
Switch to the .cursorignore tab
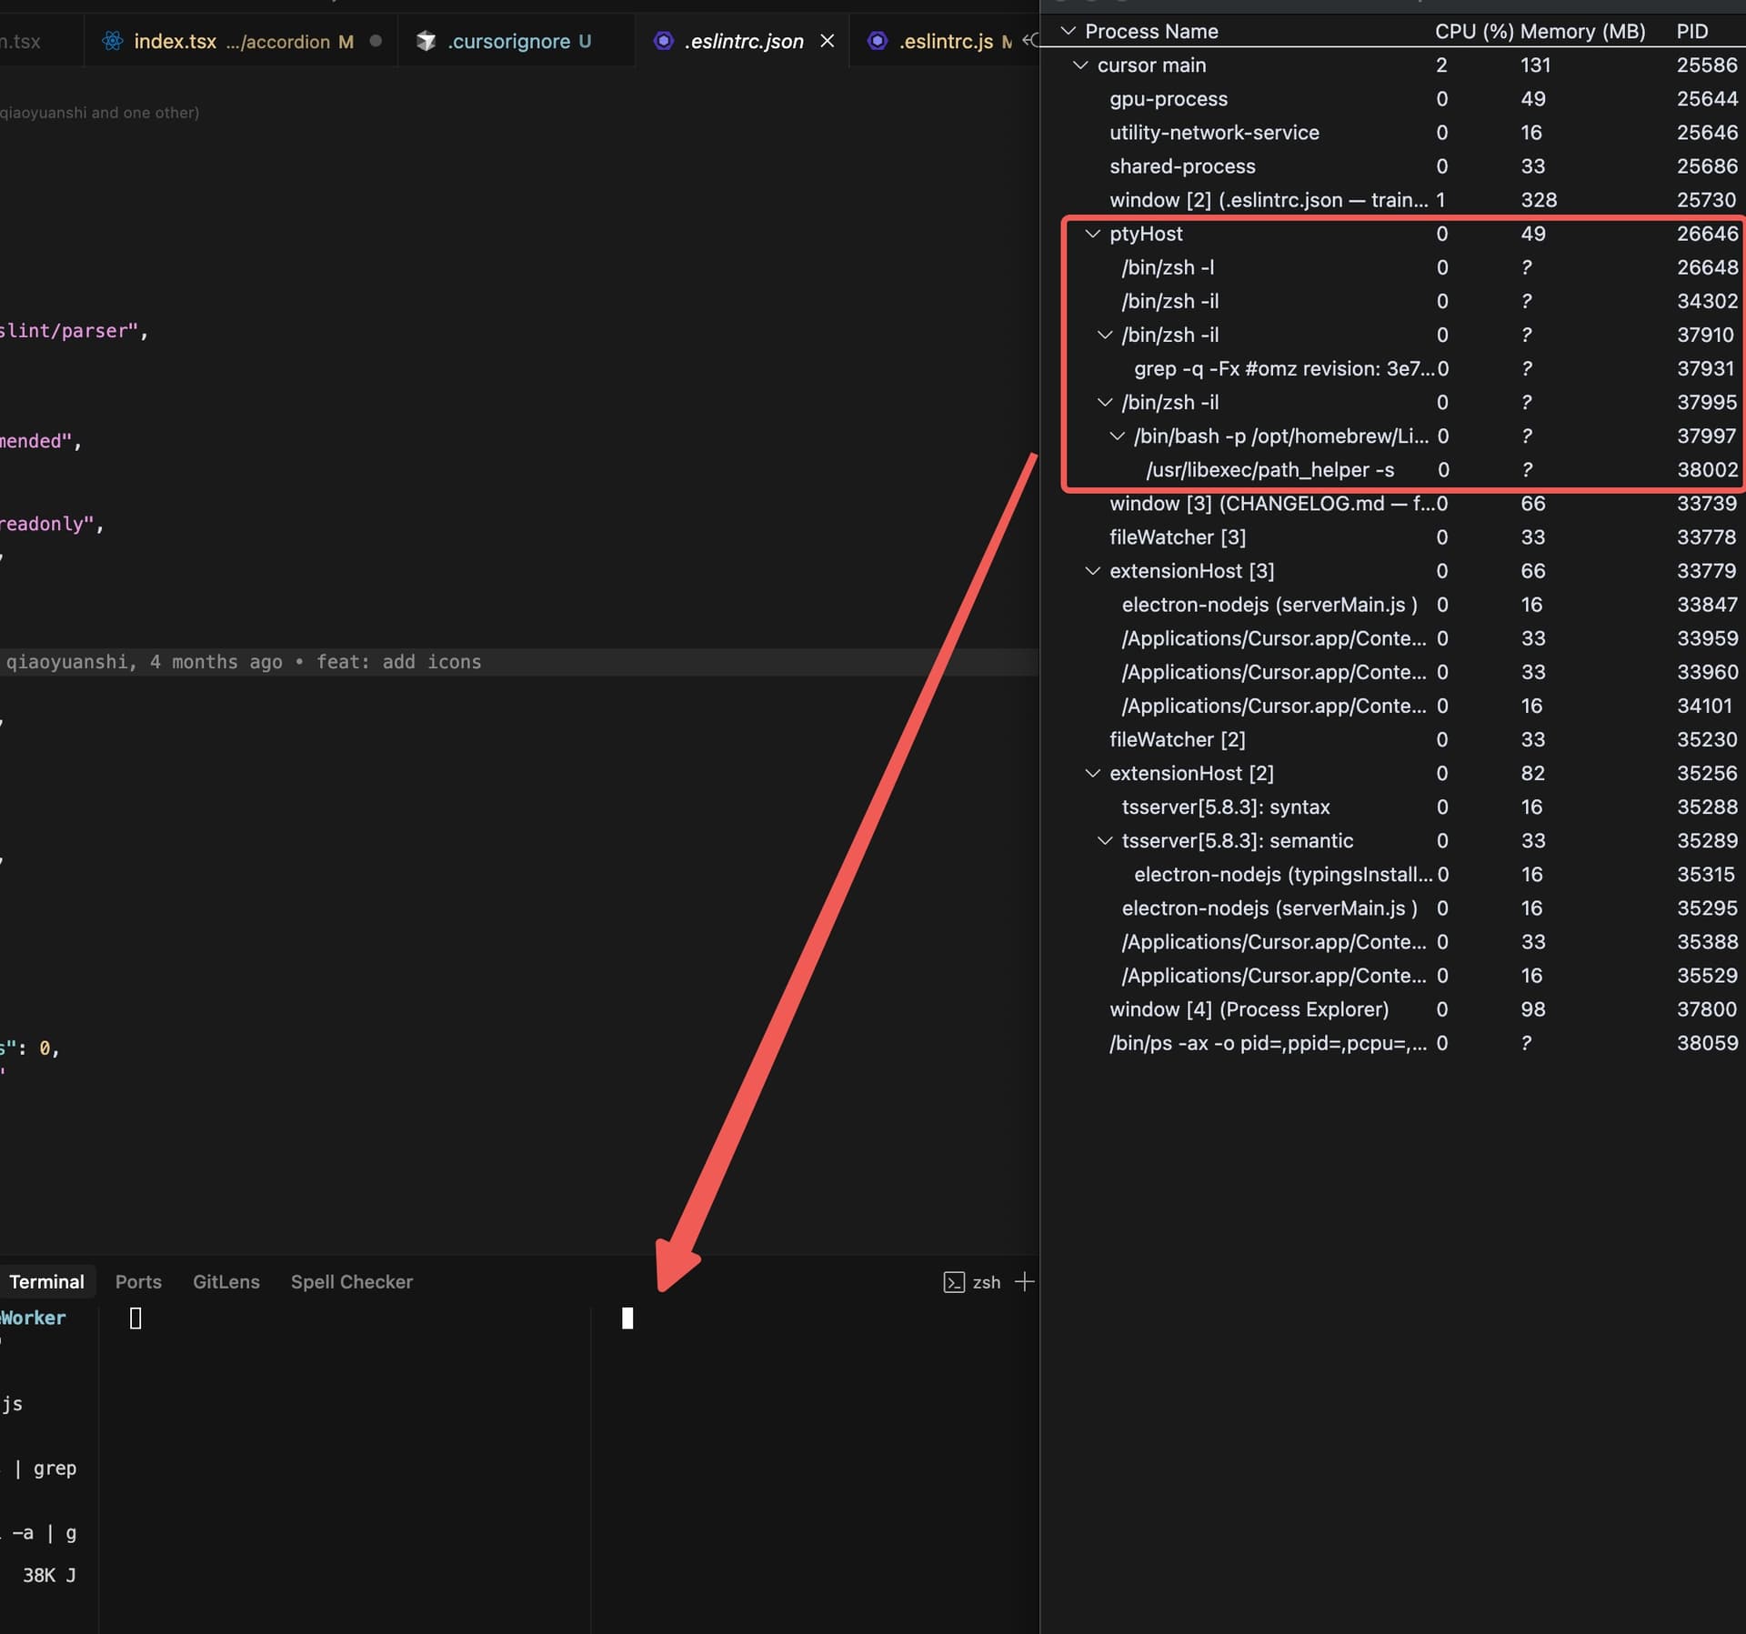(516, 41)
